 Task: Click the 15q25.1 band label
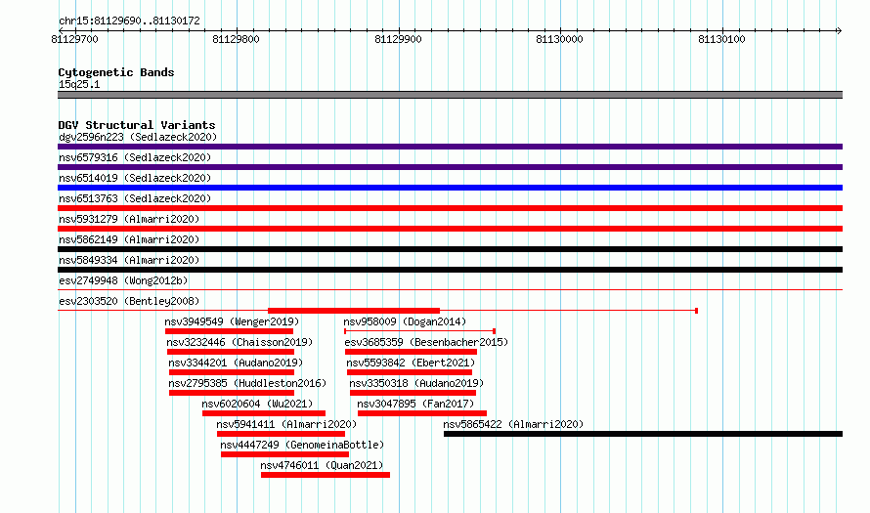[79, 84]
